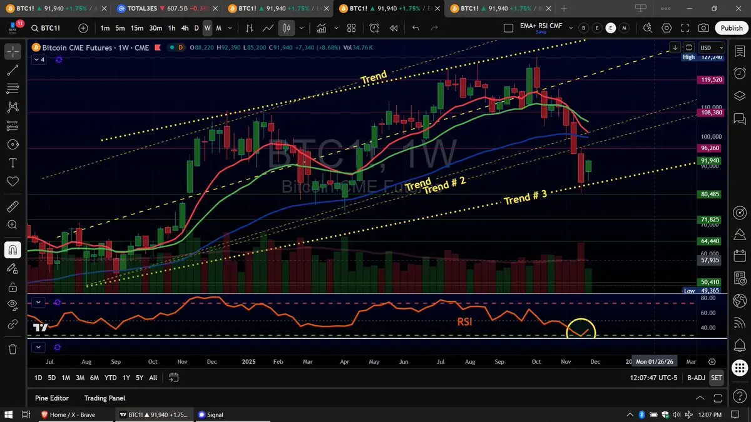Screen dimensions: 751x422
Task: Select the trend line drawing tool
Action: click(13, 71)
